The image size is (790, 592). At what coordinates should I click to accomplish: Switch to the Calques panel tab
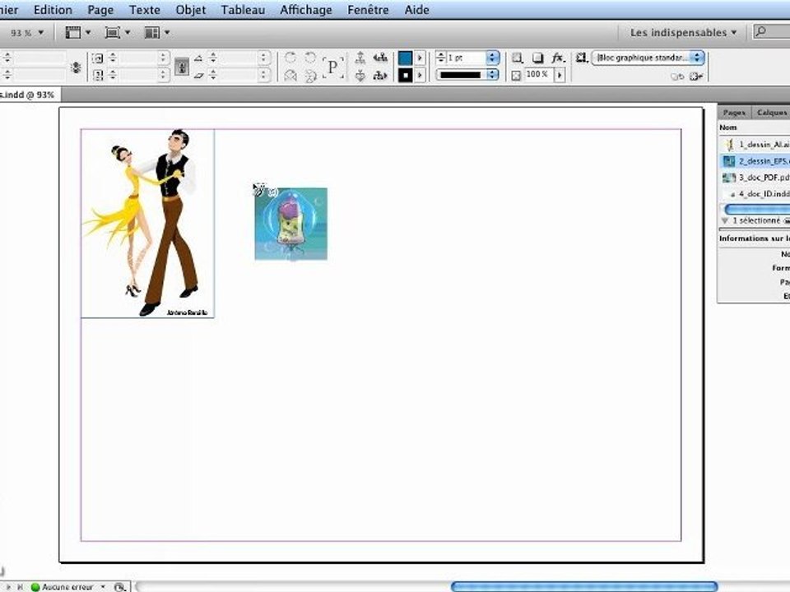pos(771,113)
